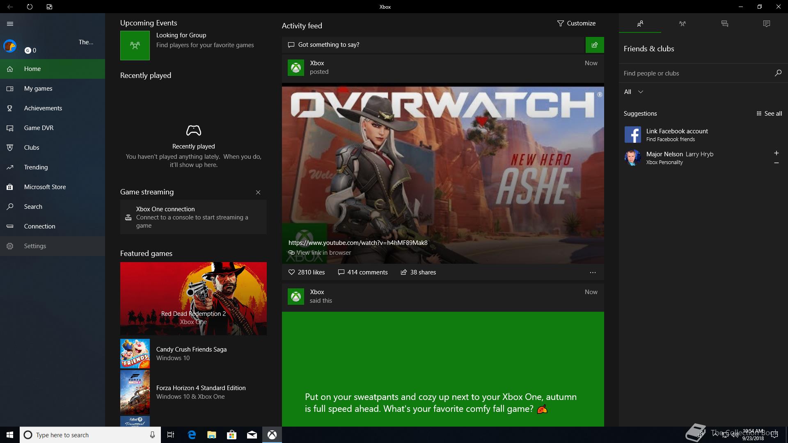Image resolution: width=788 pixels, height=443 pixels.
Task: Open Connection in sidebar
Action: (x=53, y=226)
